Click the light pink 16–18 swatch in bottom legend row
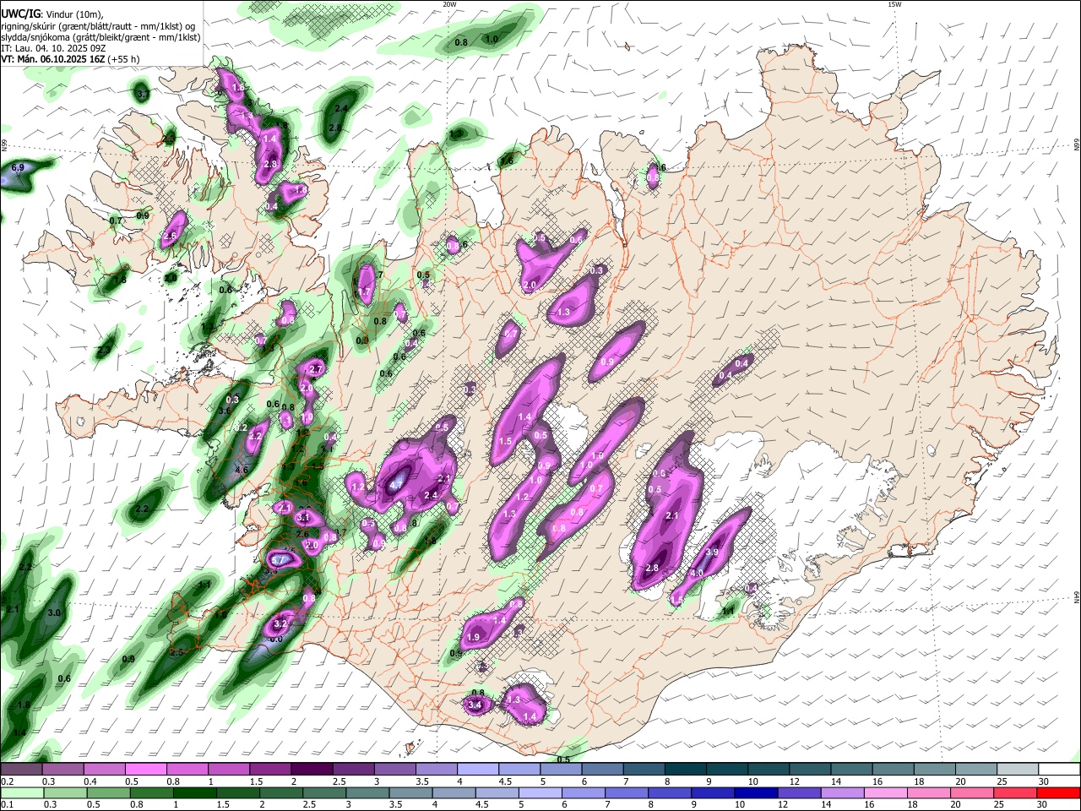The height and width of the screenshot is (811, 1081). [885, 792]
